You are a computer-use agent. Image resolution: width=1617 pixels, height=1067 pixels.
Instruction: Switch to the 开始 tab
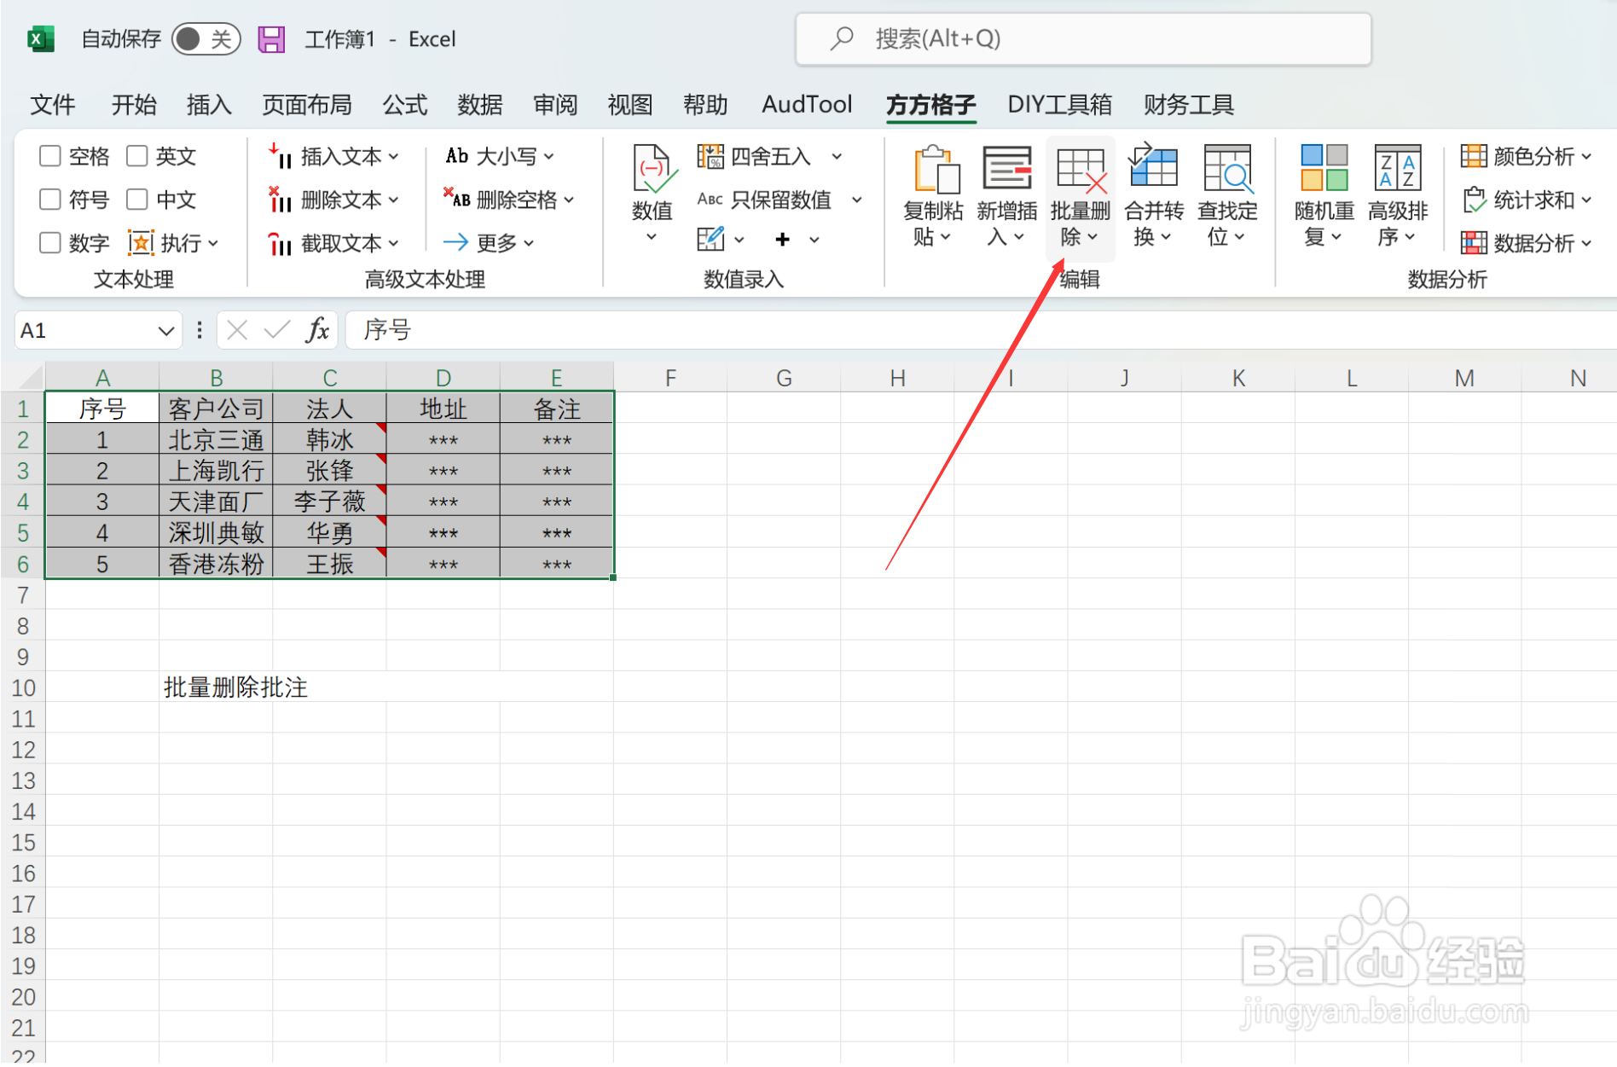134,105
